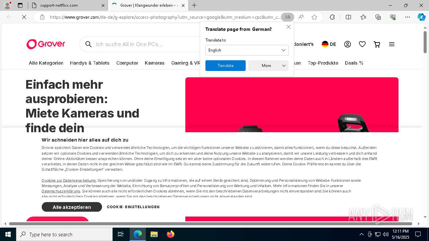Screen dimensions: 429x241
Task: Open the tab actions menu icon
Action: tap(20, 5)
